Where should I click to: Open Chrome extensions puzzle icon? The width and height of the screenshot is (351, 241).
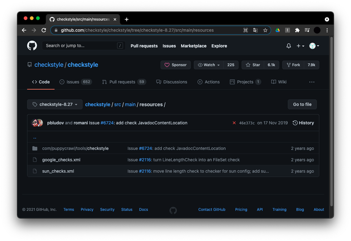pyautogui.click(x=297, y=30)
